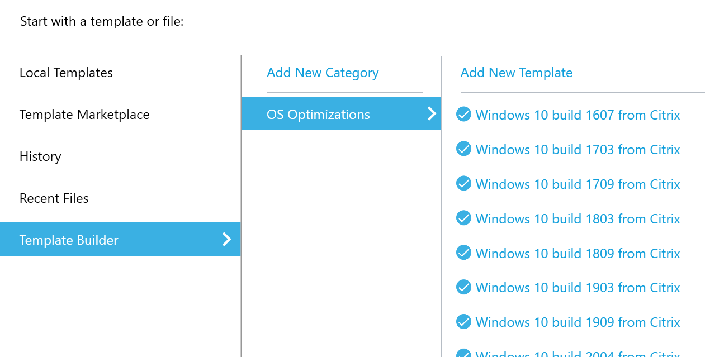Open Windows 10 build 1909 from Citrix template
Viewport: 705px width, 357px height.
578,322
